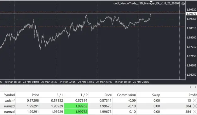Screen dimensions: 197x115
Task: Click cadchf commission value -0.09
Action: coord(132,101)
